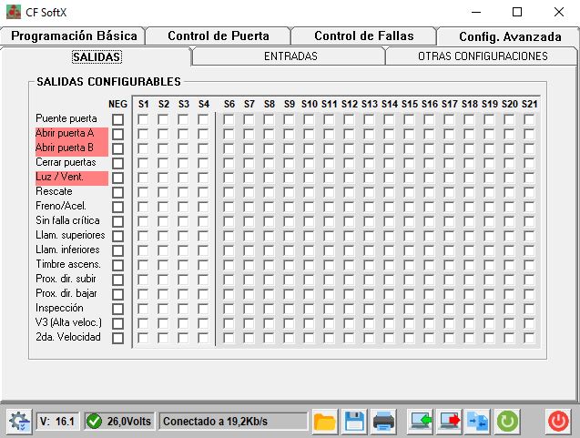Click the floppy disk save icon
Viewport: 580px width, 438px height.
pyautogui.click(x=354, y=421)
